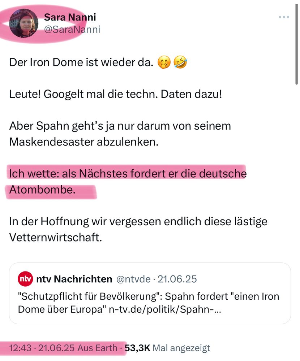Open Sara Nanni's profile picture
The height and width of the screenshot is (361, 300).
[23, 23]
